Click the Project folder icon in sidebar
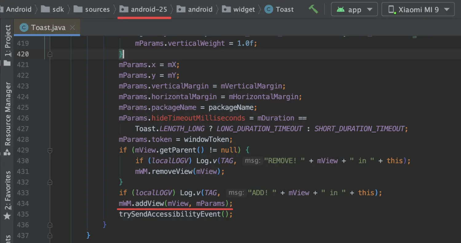The height and width of the screenshot is (243, 461). coord(7,63)
